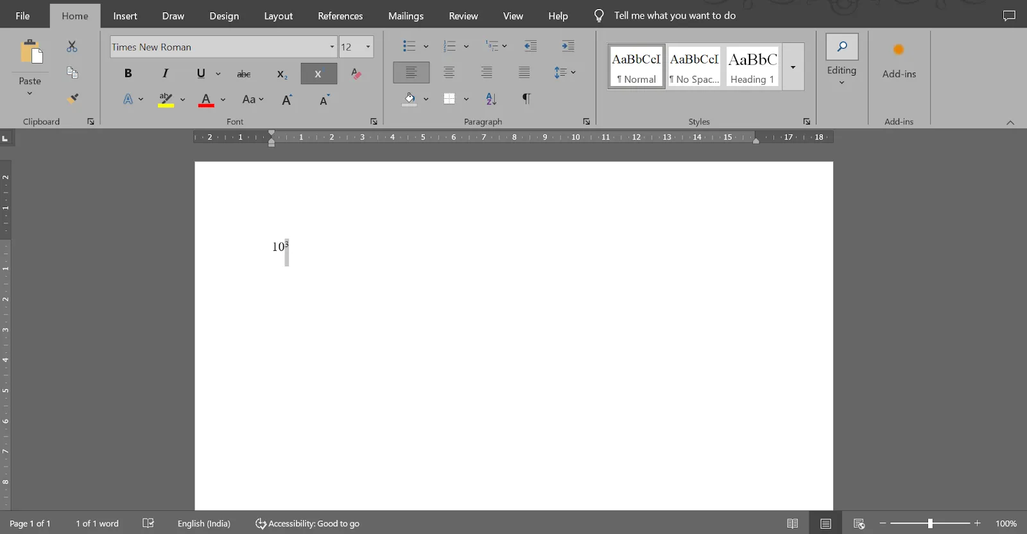The height and width of the screenshot is (534, 1027).
Task: Increase paragraph indent
Action: point(568,46)
